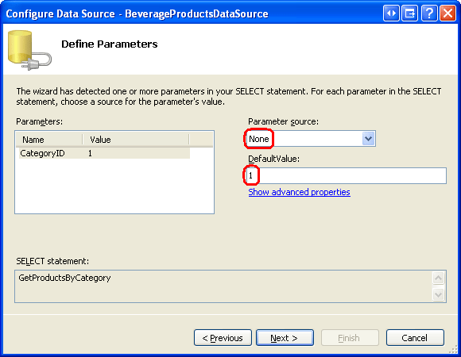Open Show advanced properties link

point(299,192)
